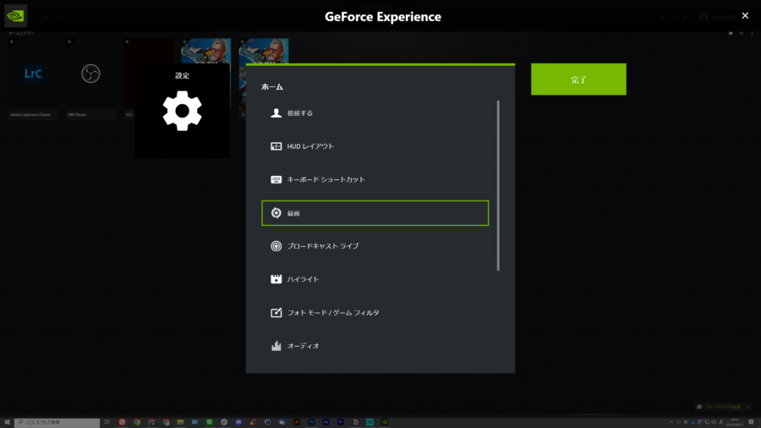
Task: Open Task View on the taskbar
Action: (x=107, y=422)
